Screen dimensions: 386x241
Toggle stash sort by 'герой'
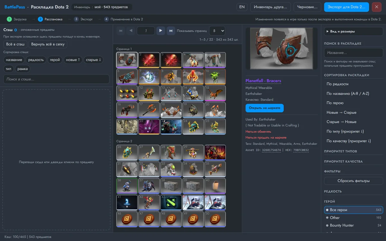[55, 60]
